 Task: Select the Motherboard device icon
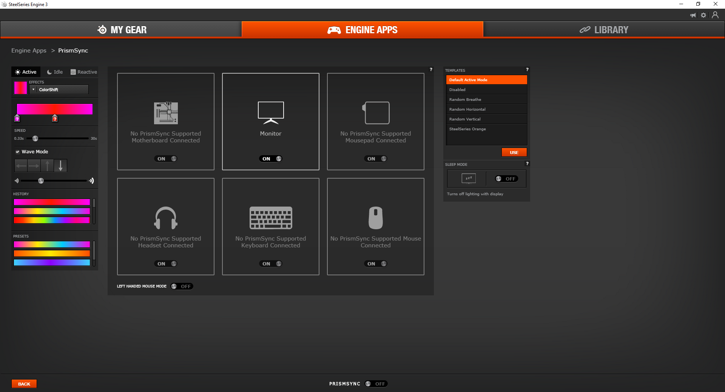[166, 113]
